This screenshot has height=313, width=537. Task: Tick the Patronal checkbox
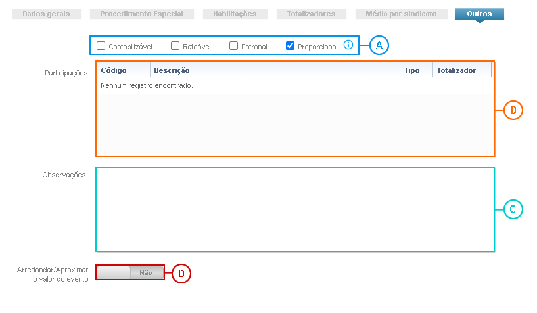(x=234, y=46)
